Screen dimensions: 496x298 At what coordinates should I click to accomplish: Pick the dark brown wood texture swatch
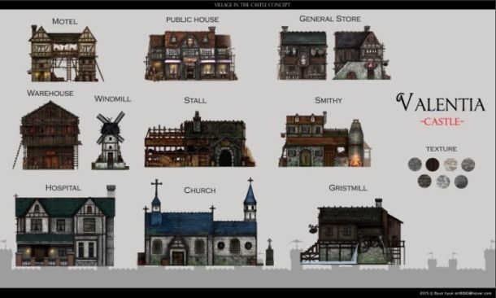(433, 164)
